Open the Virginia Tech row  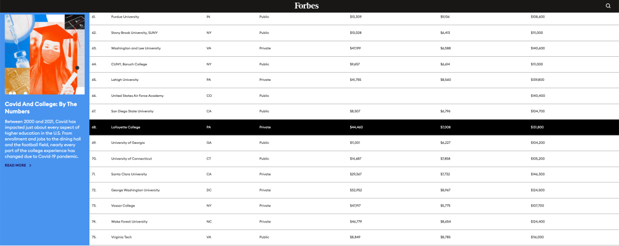tap(122, 237)
